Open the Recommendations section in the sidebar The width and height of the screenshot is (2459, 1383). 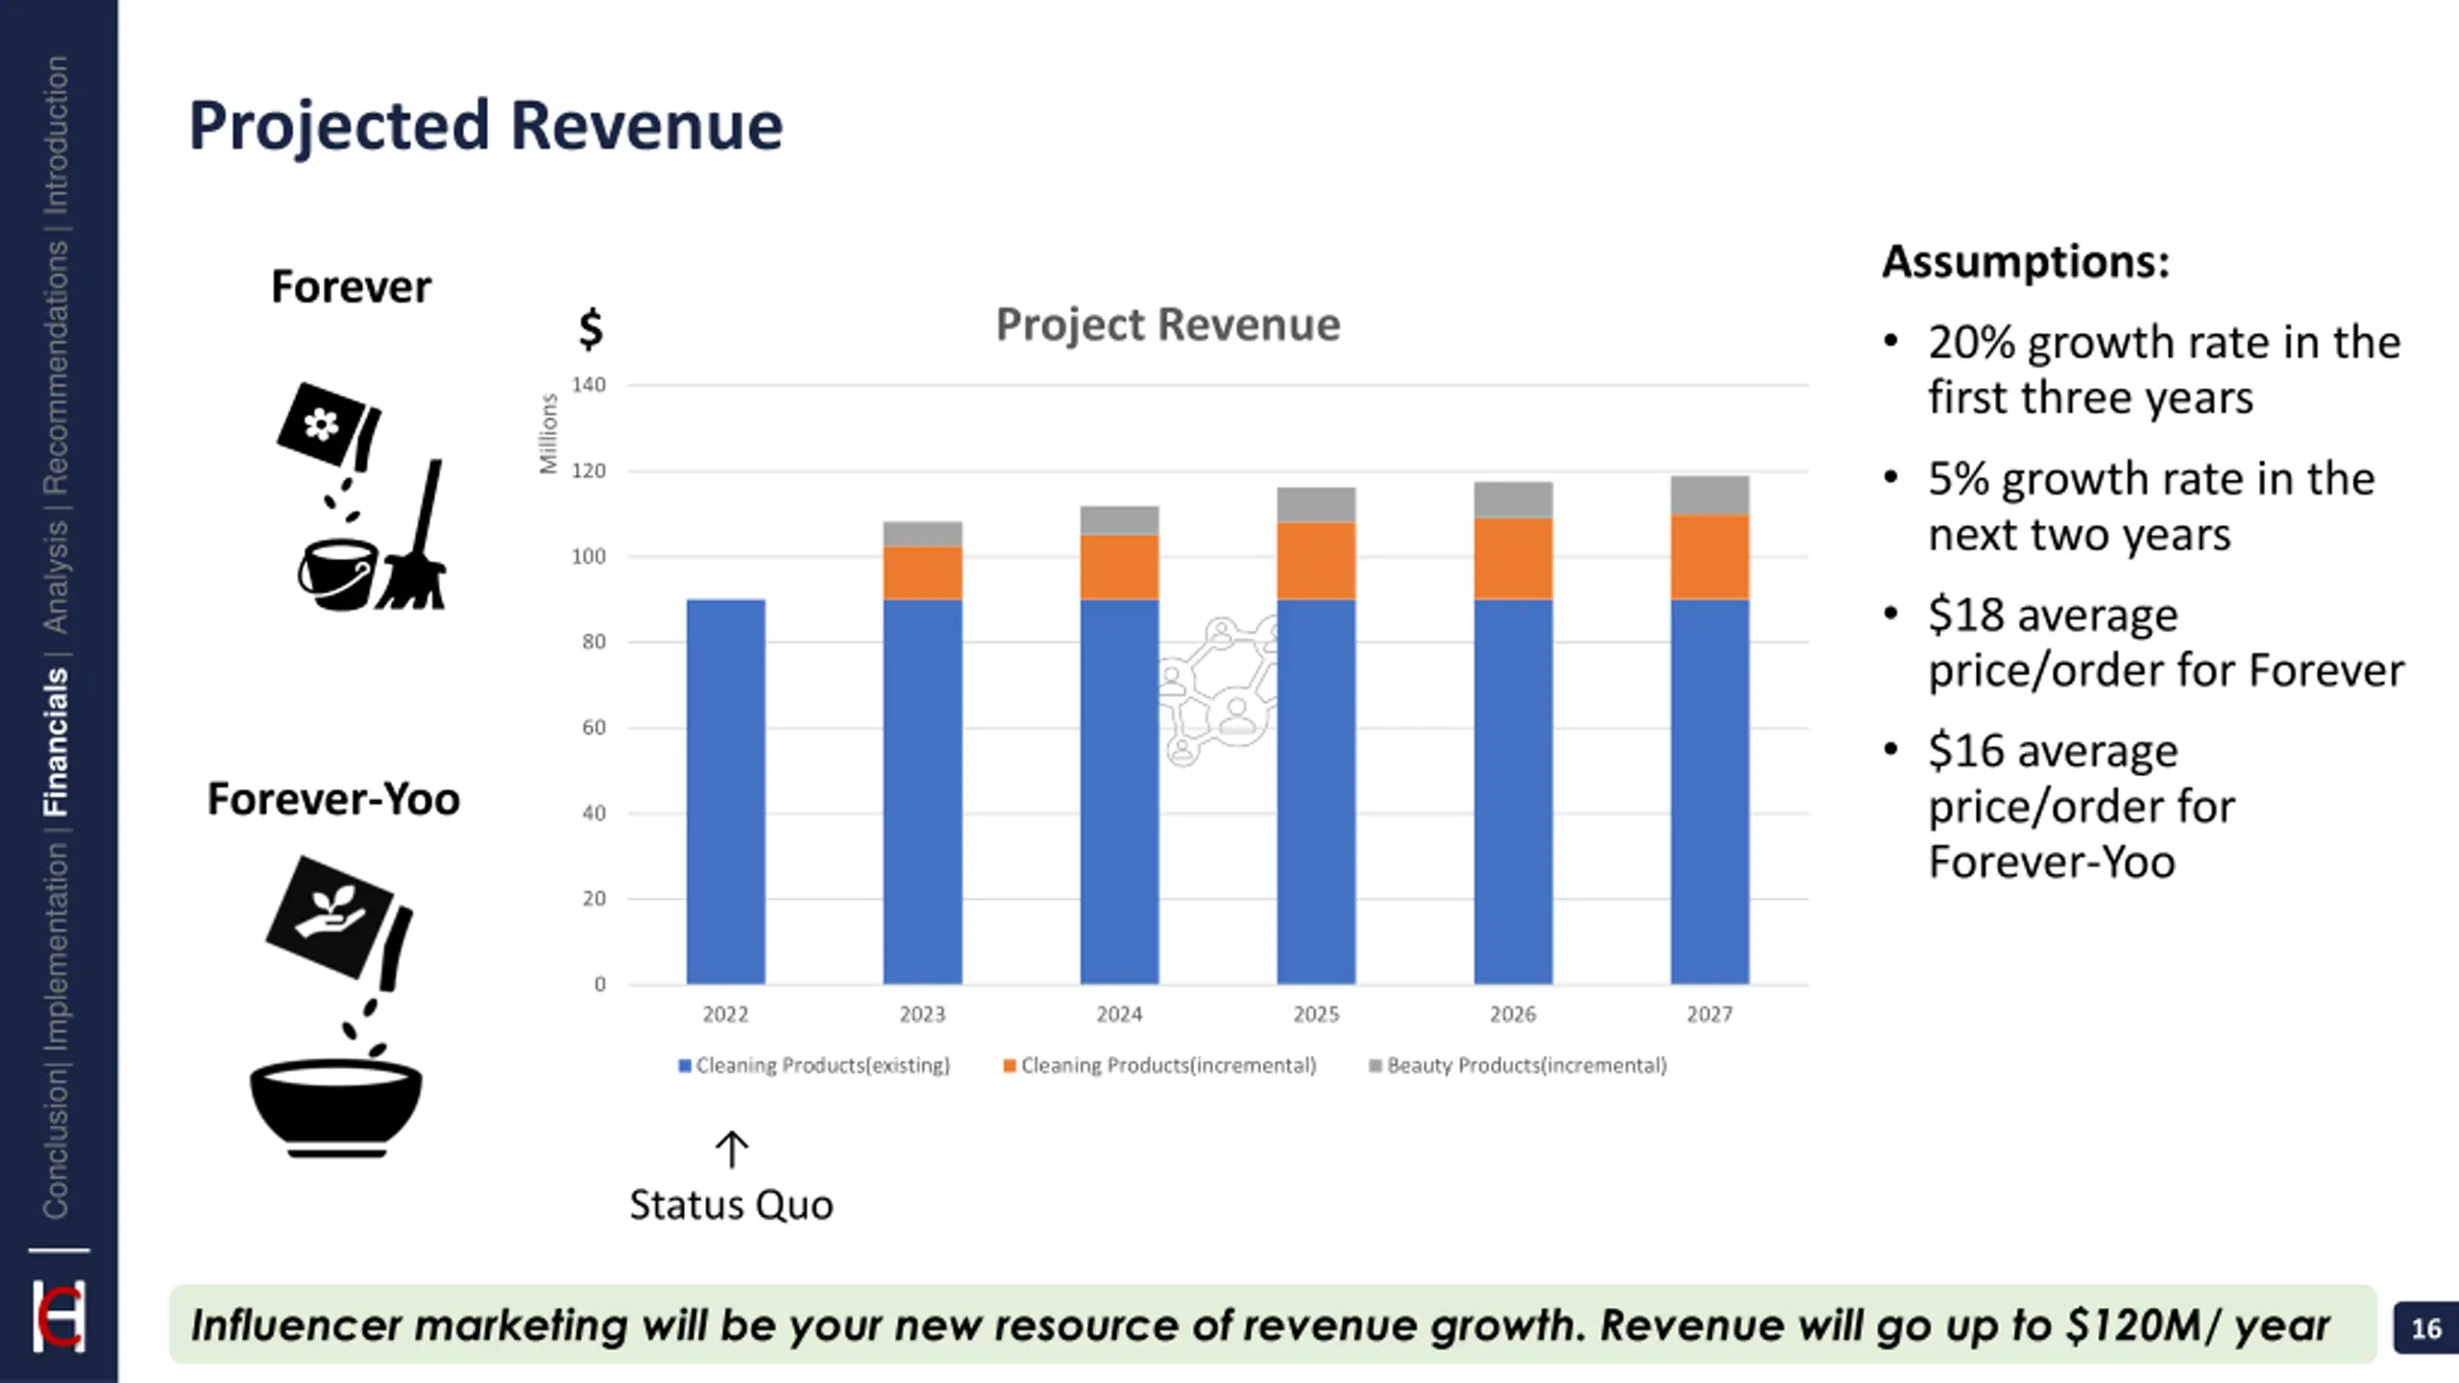[x=56, y=367]
